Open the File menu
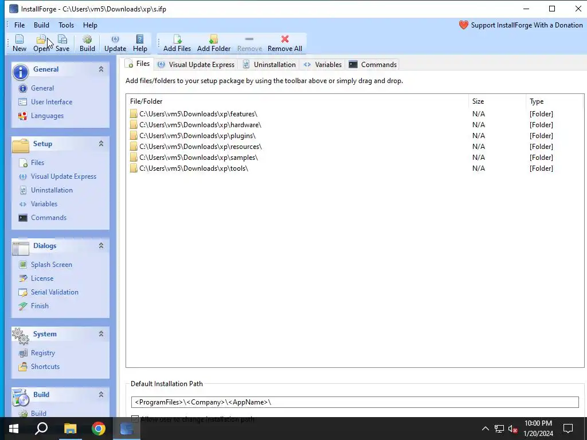The height and width of the screenshot is (440, 587). [x=19, y=25]
